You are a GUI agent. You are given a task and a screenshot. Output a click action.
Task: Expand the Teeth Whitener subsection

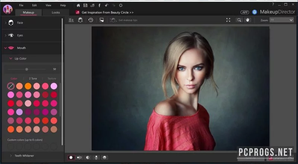tap(11, 156)
